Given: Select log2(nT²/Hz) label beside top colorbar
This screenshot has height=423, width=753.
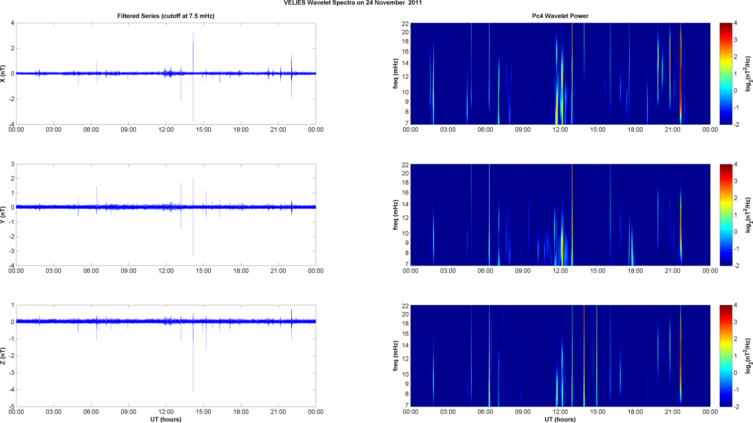Looking at the screenshot, I should point(749,74).
